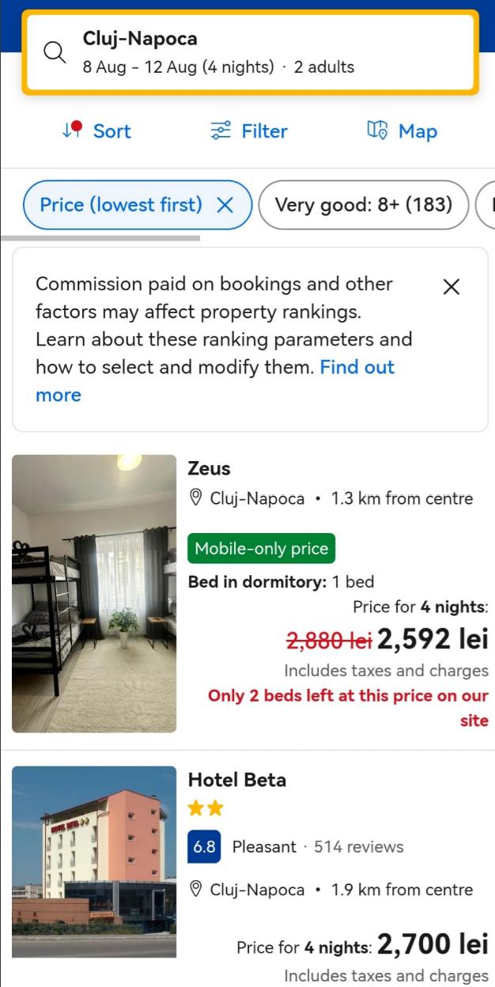
Task: Click the Sort arrows icon
Action: (72, 130)
